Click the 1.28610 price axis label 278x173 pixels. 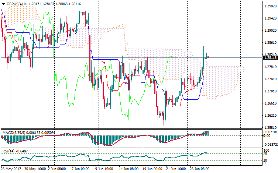click(269, 43)
